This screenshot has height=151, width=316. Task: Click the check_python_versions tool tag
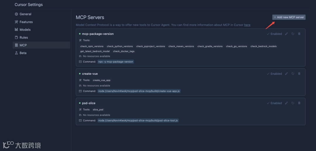[120, 46]
